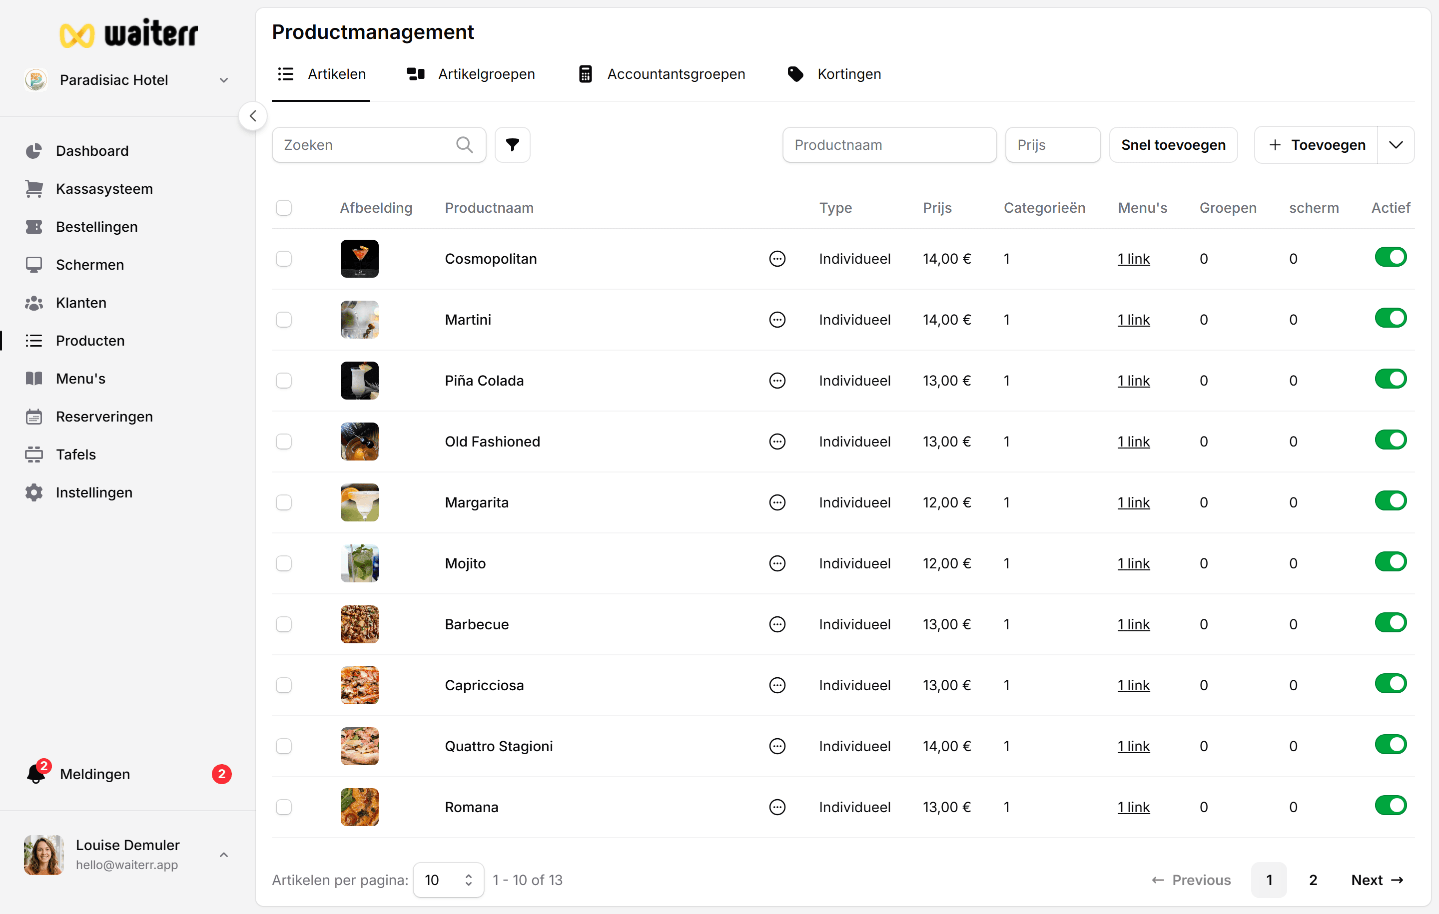The image size is (1439, 914).
Task: Open the more-options icon for Old Fashioned
Action: (777, 442)
